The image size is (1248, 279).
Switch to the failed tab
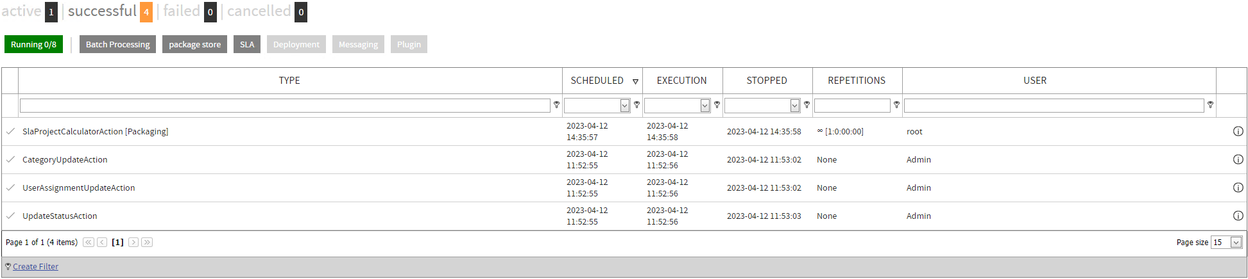pos(182,11)
